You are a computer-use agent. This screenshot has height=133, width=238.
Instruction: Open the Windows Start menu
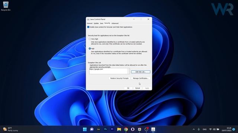[x=85, y=129]
